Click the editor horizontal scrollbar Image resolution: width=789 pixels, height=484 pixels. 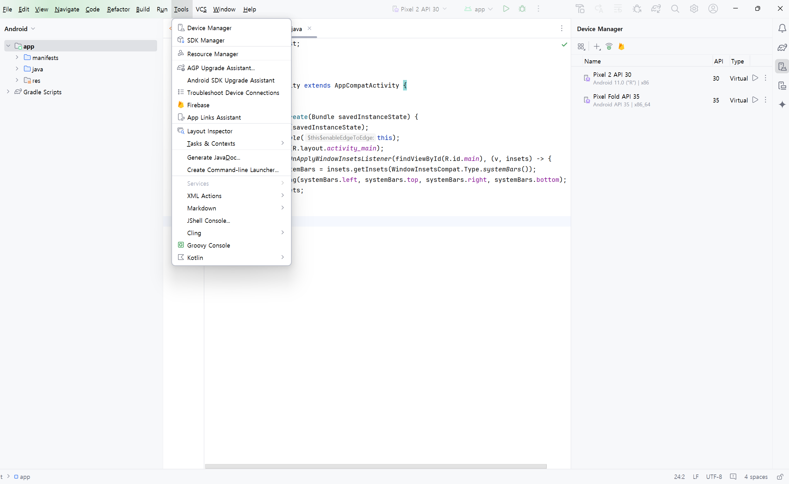point(375,467)
